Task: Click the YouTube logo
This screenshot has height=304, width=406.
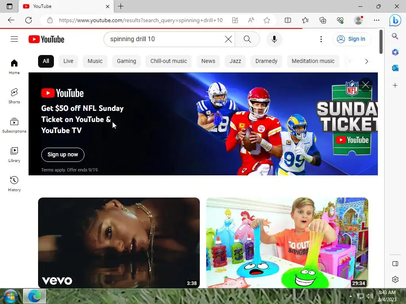Action: click(46, 39)
